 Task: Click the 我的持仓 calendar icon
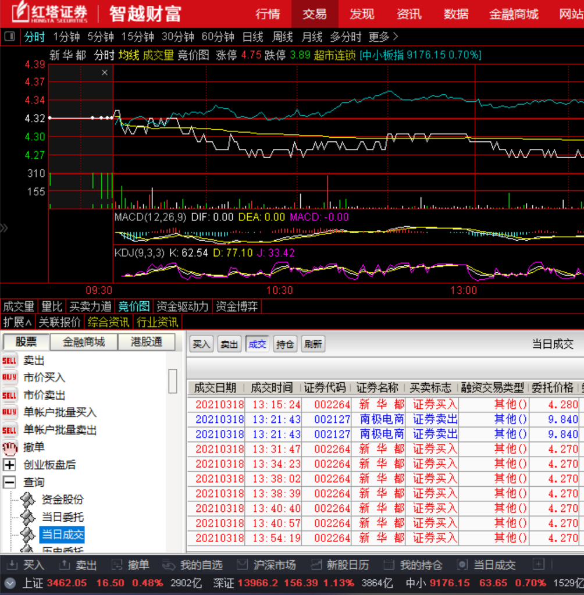tap(389, 565)
